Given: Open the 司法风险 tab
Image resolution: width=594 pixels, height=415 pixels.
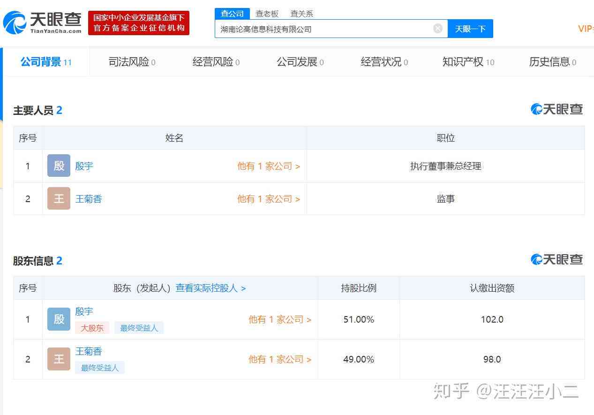Looking at the screenshot, I should click(132, 62).
